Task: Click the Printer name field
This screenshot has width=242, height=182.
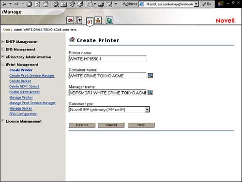Action: click(107, 59)
